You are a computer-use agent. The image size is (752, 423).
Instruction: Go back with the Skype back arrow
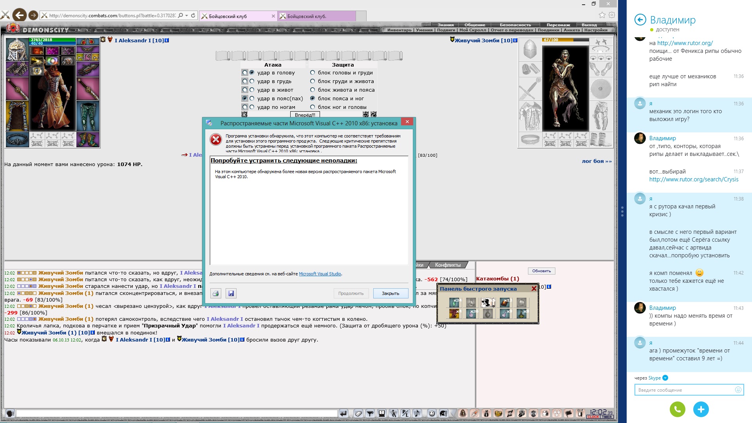[640, 20]
